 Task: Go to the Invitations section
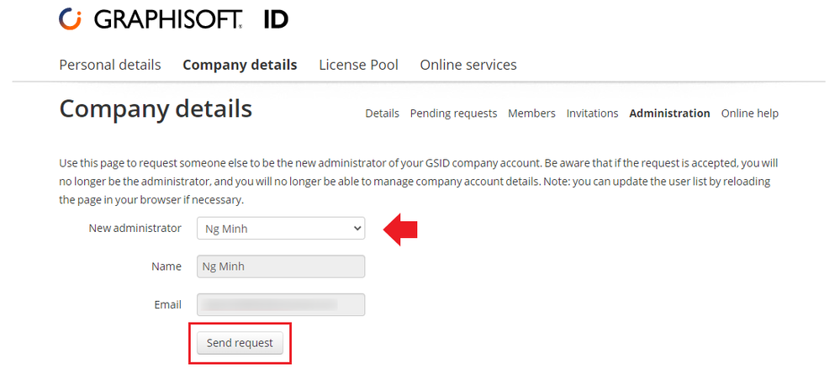[x=592, y=113]
